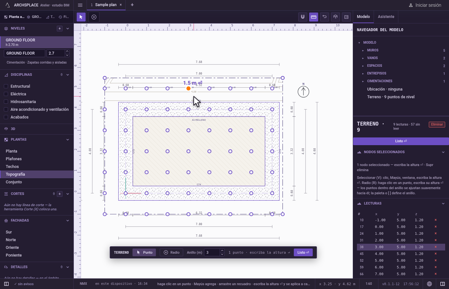This screenshot has width=449, height=289.
Task: Switch terrain mode to Radio
Action: point(171,252)
